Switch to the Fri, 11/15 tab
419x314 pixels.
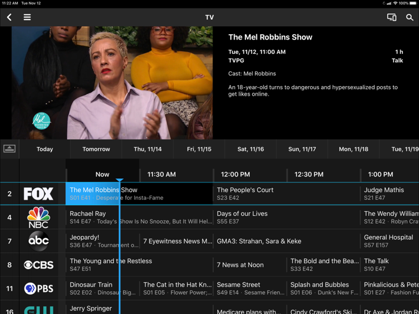[199, 149]
